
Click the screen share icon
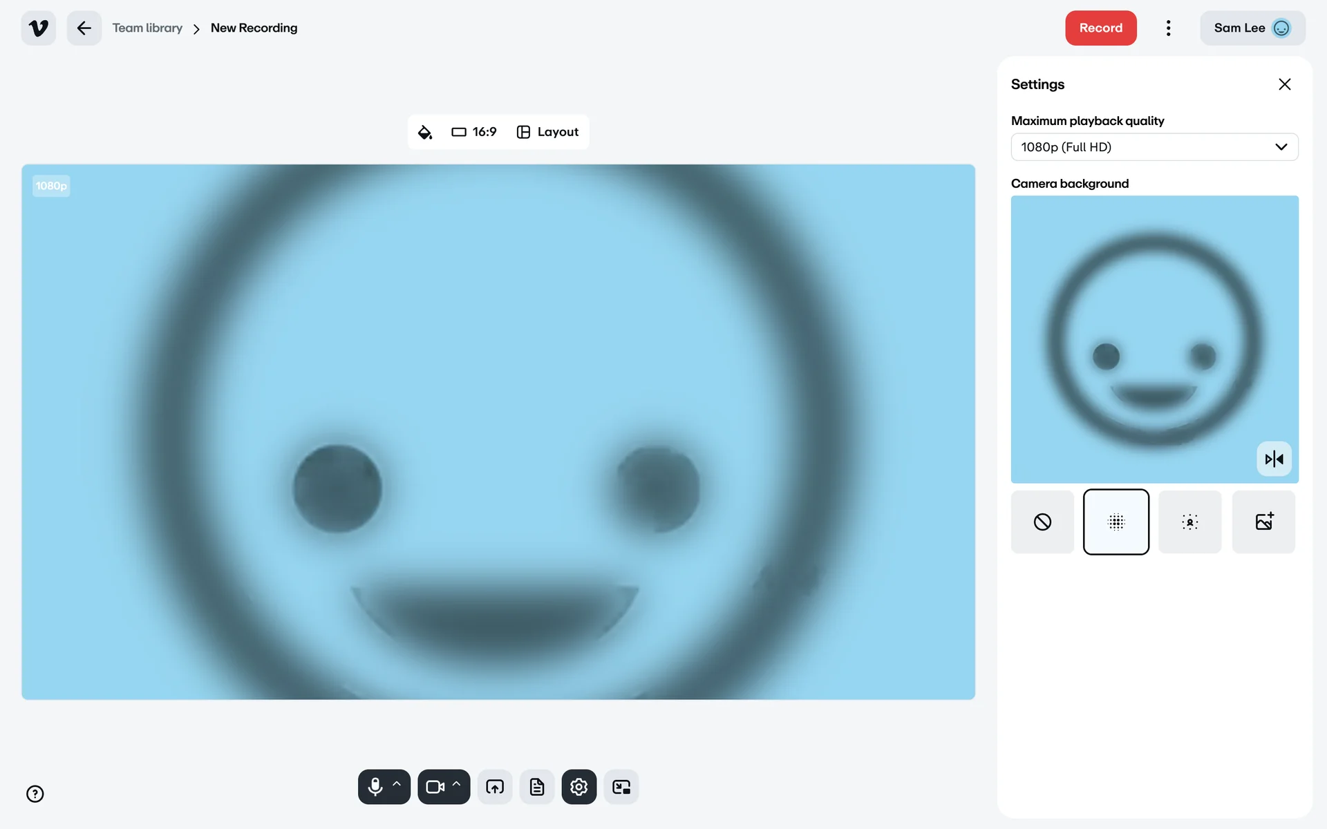[495, 787]
